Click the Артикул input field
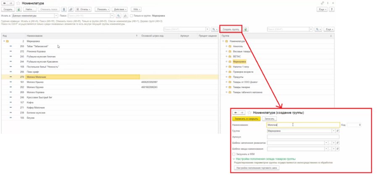Viewport: 378px width, 181px height. (x=303, y=137)
